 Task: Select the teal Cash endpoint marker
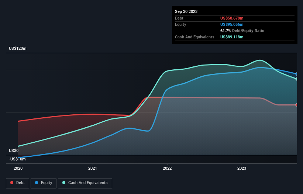[x=297, y=79]
